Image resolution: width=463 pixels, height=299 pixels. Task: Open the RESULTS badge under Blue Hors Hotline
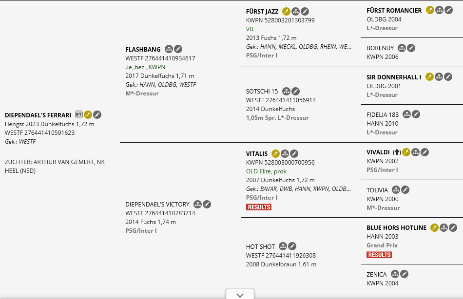[x=379, y=255]
